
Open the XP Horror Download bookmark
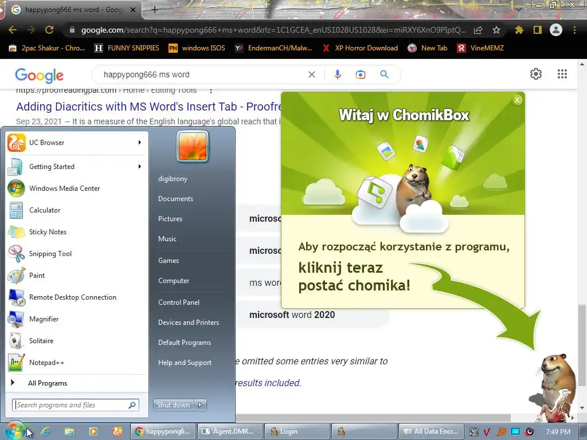(x=360, y=48)
